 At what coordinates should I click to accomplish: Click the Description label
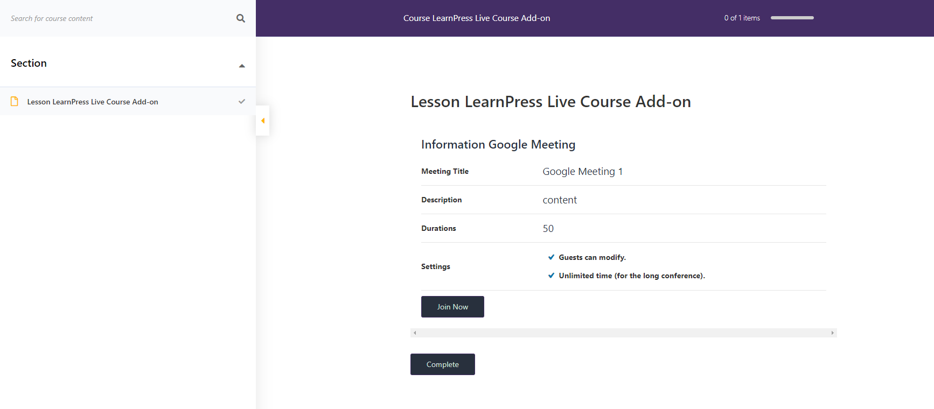coord(441,200)
